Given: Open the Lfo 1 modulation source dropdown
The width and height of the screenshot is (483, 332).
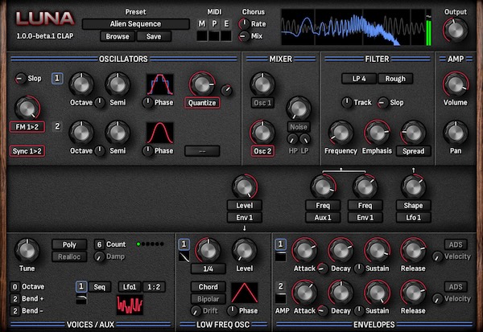Looking at the screenshot, I should (x=414, y=218).
